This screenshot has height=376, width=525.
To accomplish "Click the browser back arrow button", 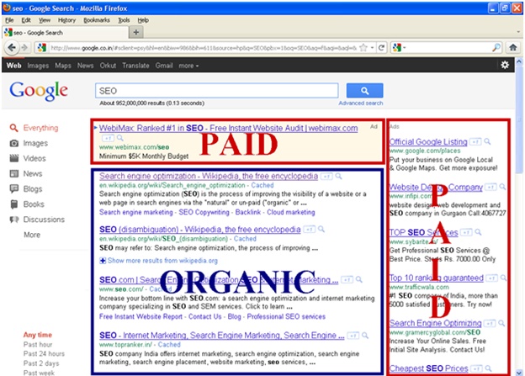I will click(11, 48).
